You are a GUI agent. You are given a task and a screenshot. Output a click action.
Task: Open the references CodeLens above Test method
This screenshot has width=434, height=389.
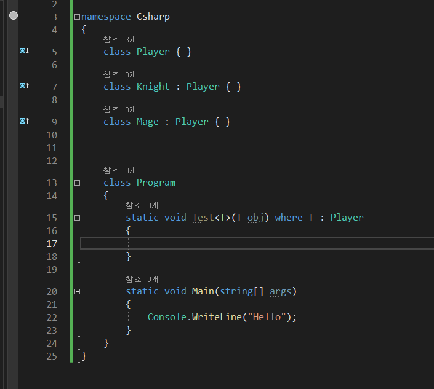142,205
